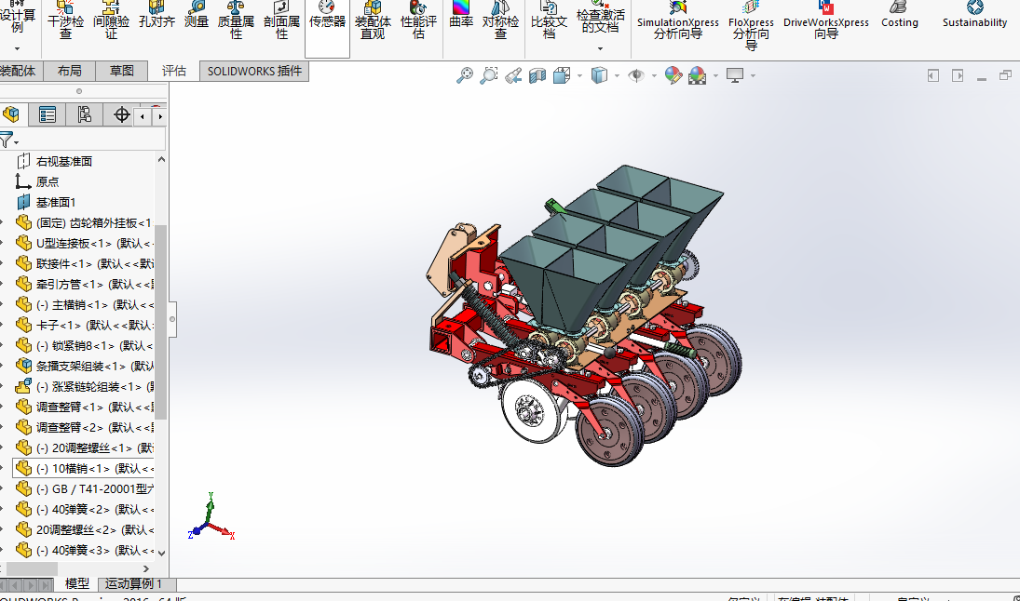Click Zoom to Fit in view toolbar
Viewport: 1020px width, 601px height.
click(x=465, y=76)
